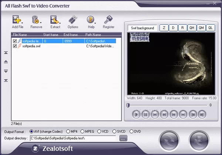Click the round convert arrows button
The height and width of the screenshot is (155, 222).
tap(169, 141)
